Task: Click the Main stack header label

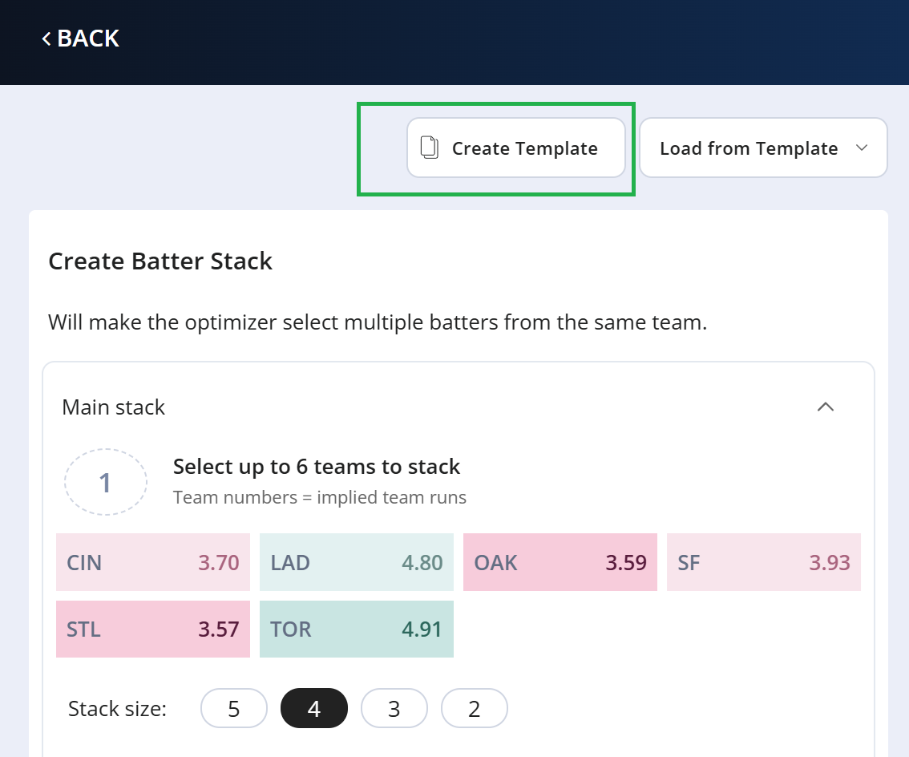Action: tap(114, 407)
